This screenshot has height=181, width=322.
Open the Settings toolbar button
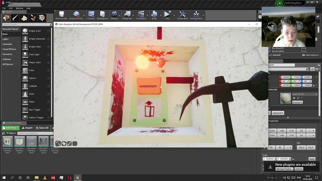tap(114, 15)
